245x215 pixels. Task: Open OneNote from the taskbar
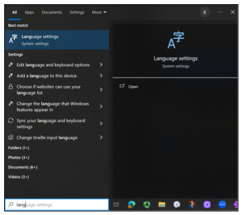click(235, 204)
